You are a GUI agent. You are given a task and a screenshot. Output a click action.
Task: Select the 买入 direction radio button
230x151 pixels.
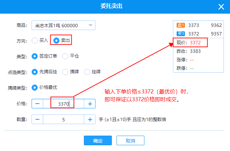tap(35, 41)
